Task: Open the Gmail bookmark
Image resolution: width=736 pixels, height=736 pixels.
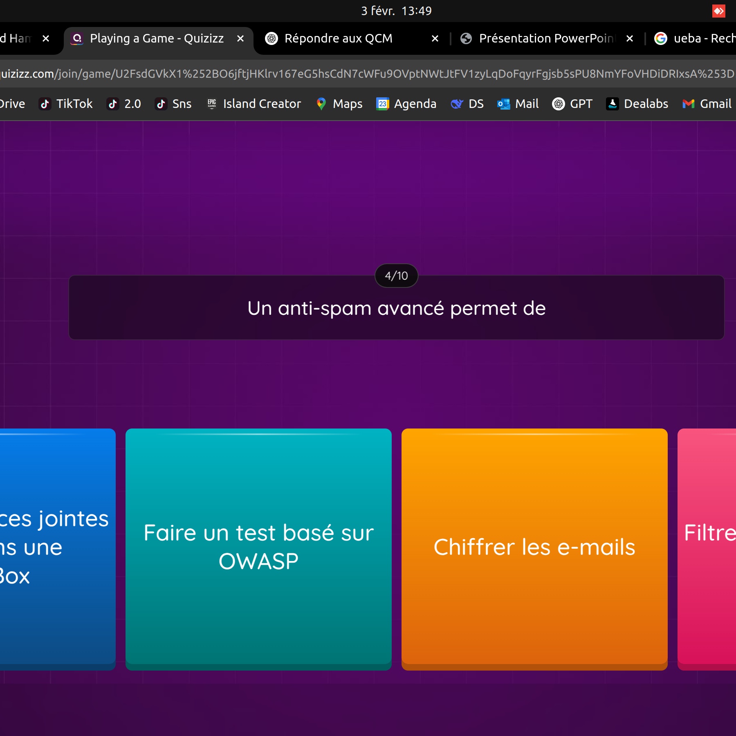Action: coord(707,104)
